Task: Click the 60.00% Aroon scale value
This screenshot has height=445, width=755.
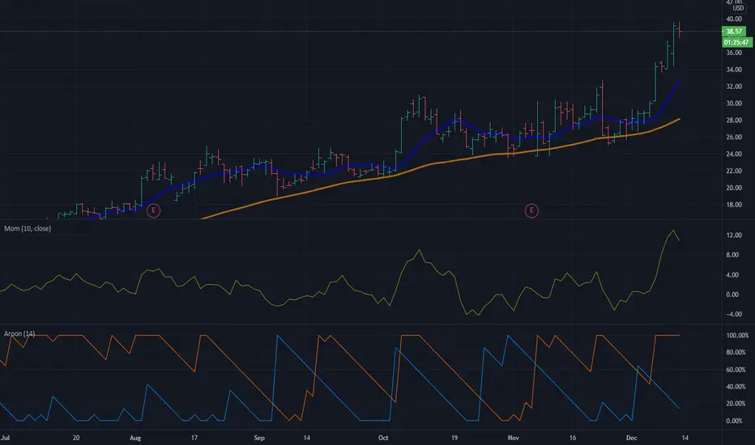Action: 736,370
